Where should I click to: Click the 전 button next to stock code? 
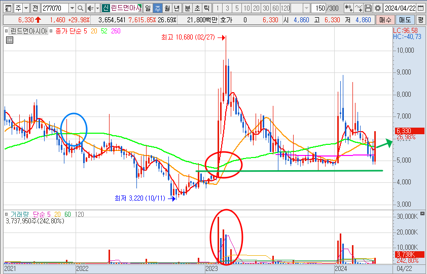pyautogui.click(x=35, y=8)
